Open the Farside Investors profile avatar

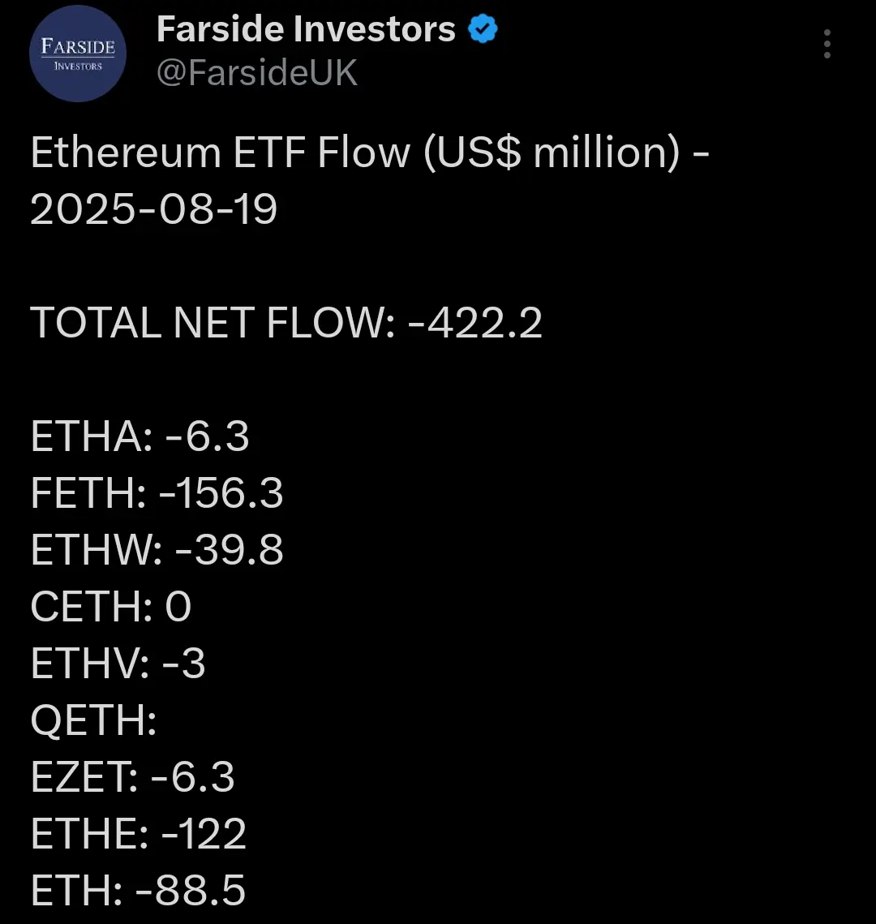78,54
